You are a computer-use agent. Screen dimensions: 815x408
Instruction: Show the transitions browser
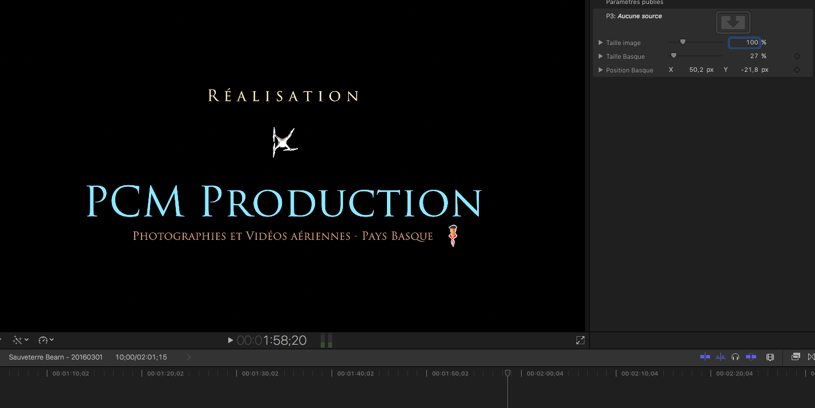pyautogui.click(x=811, y=357)
